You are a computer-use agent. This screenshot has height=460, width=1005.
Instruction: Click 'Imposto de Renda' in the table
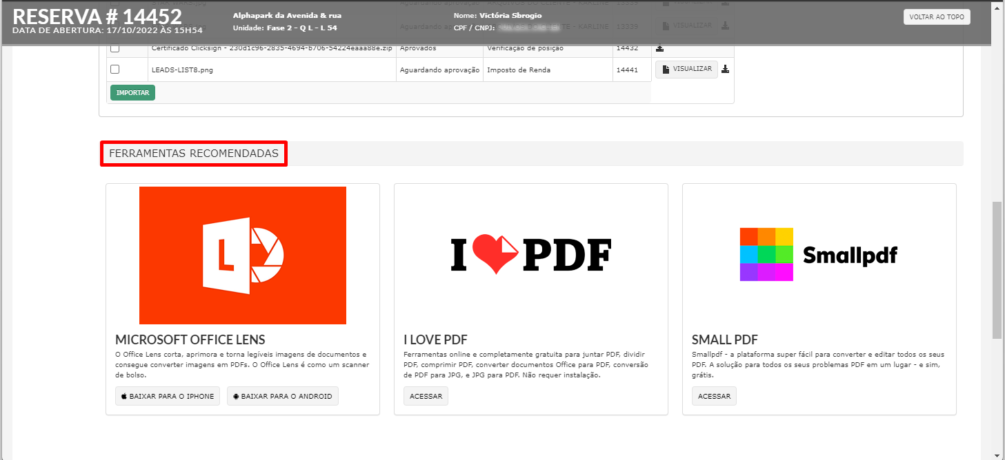[x=519, y=70]
